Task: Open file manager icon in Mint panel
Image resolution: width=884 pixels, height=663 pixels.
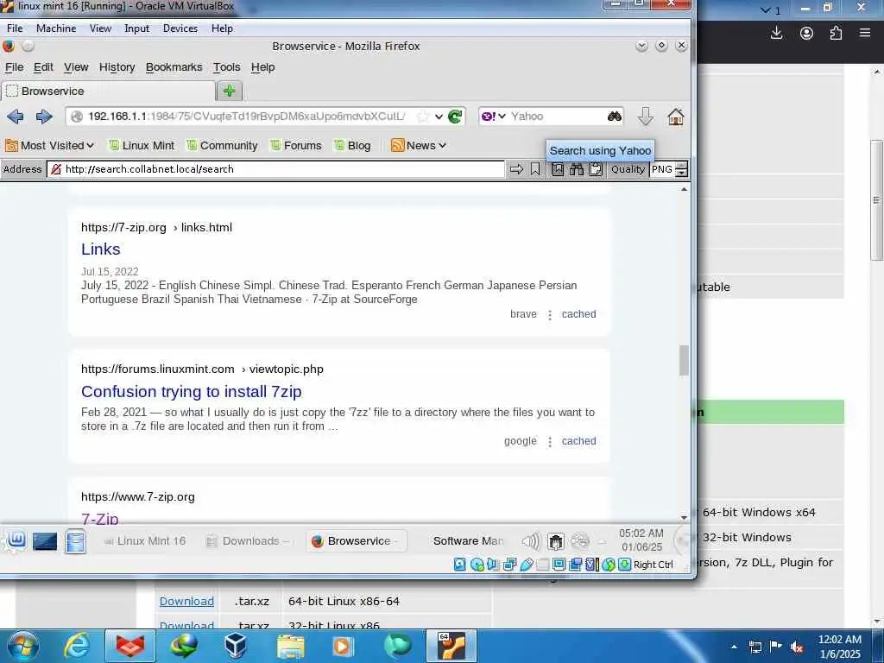Action: [75, 542]
